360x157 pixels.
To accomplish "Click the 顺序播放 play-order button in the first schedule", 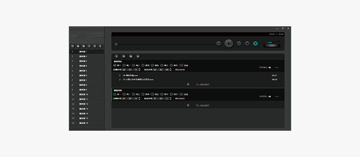I will (x=265, y=68).
